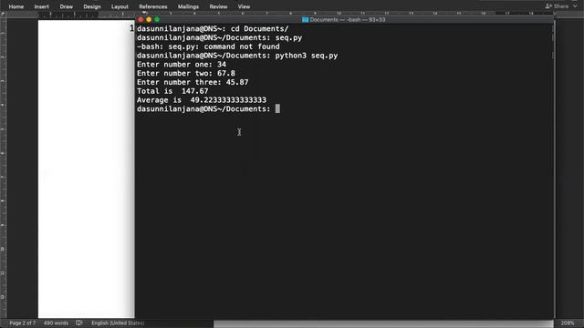Click the 'Enter number two: 67.8' line
584x328 pixels.
pos(186,73)
